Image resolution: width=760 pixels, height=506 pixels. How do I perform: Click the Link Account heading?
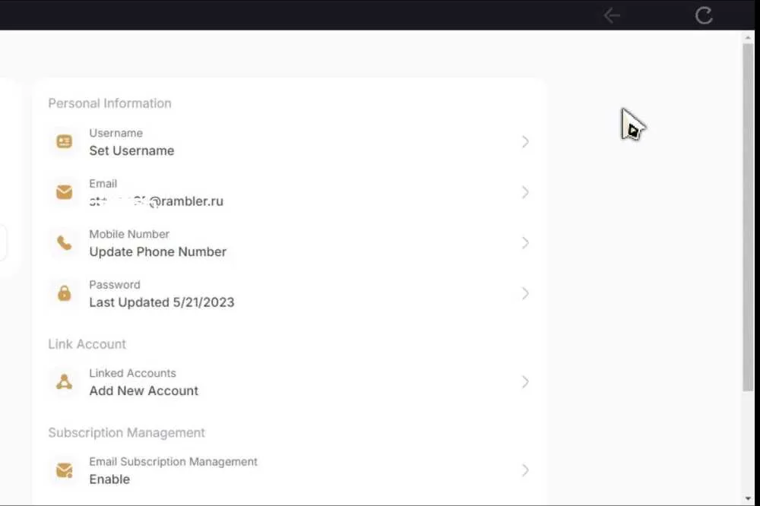(87, 344)
